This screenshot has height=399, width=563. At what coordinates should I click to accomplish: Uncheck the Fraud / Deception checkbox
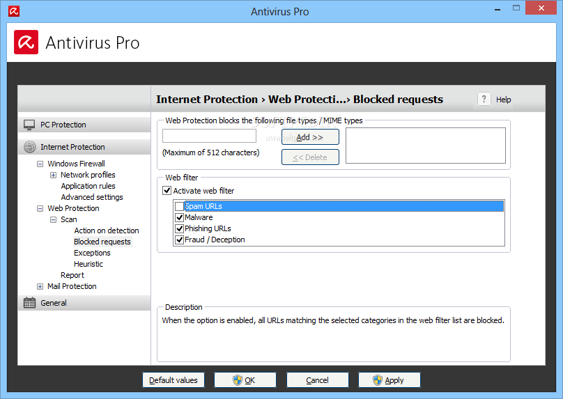click(x=179, y=240)
